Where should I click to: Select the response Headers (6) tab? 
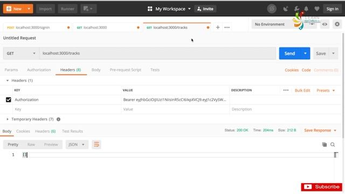pyautogui.click(x=45, y=131)
